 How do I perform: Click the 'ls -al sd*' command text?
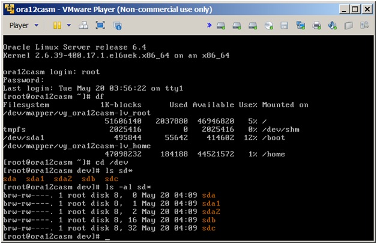tap(128, 187)
